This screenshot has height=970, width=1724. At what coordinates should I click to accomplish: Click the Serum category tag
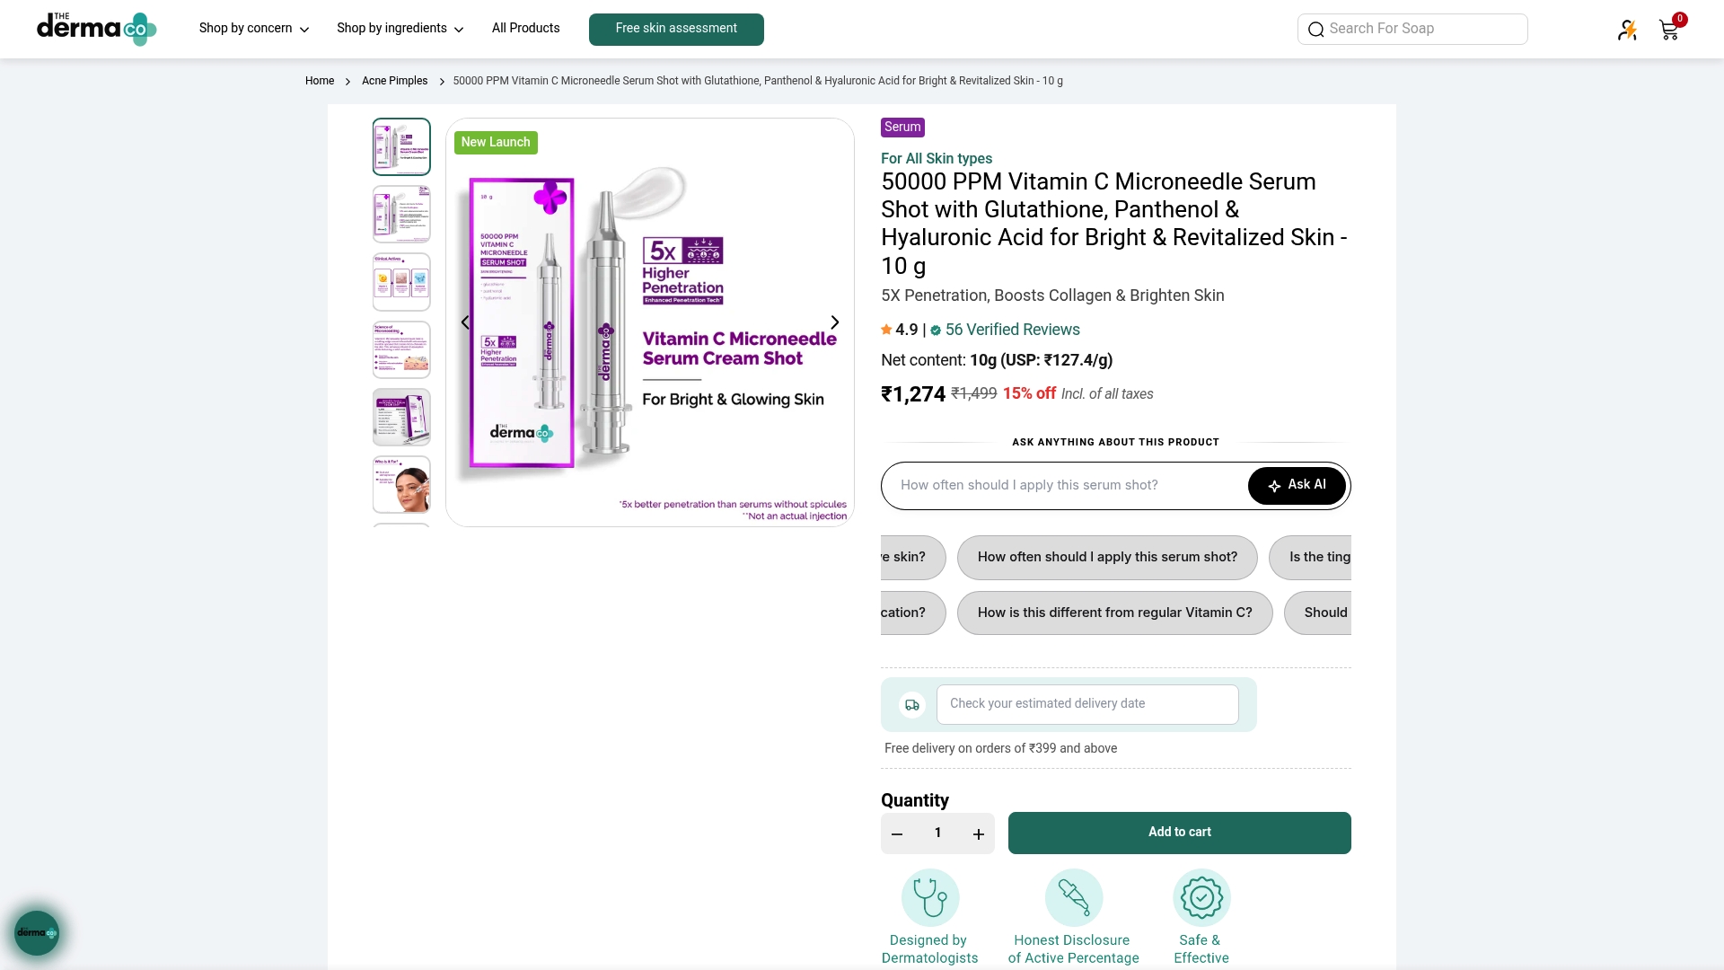click(x=902, y=128)
